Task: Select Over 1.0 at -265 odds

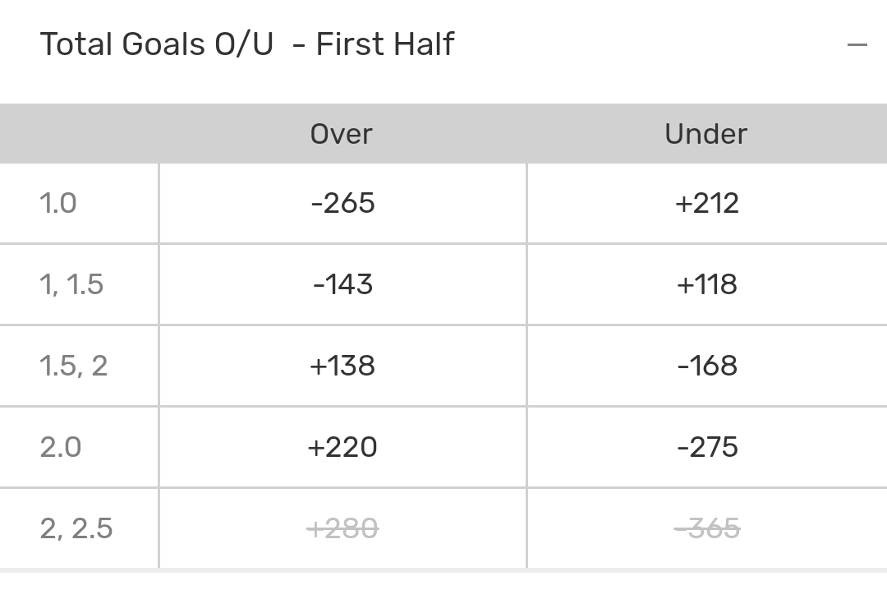Action: click(x=342, y=203)
